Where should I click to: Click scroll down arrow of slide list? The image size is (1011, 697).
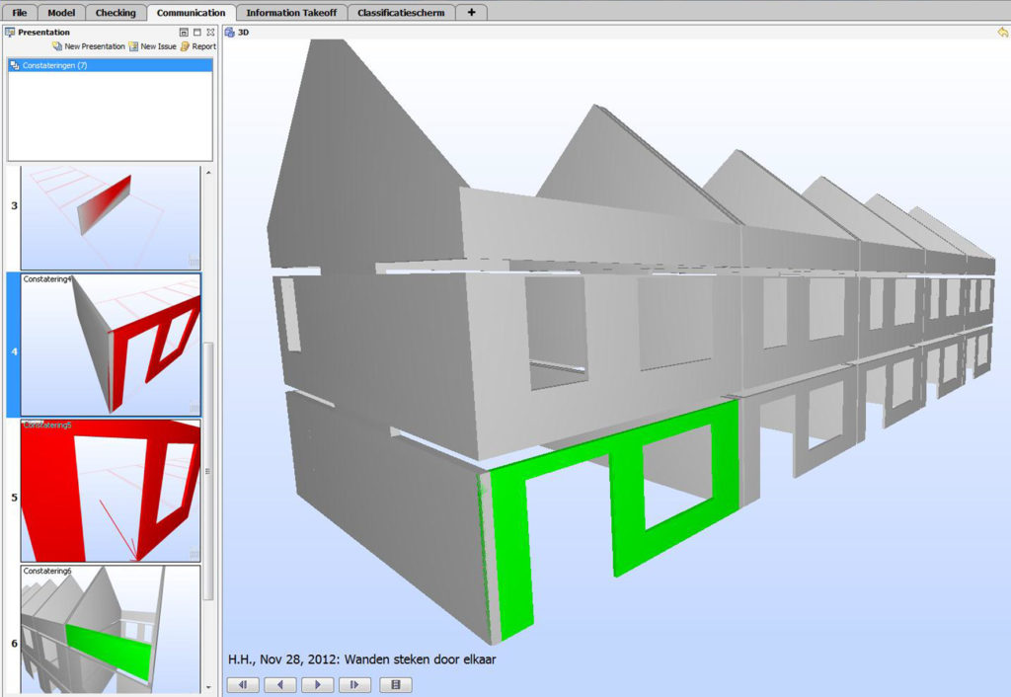[207, 687]
